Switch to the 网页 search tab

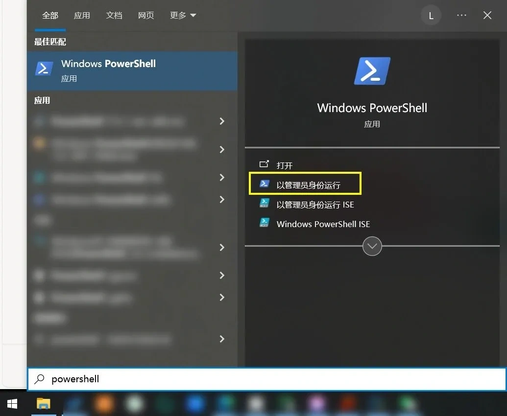point(146,16)
